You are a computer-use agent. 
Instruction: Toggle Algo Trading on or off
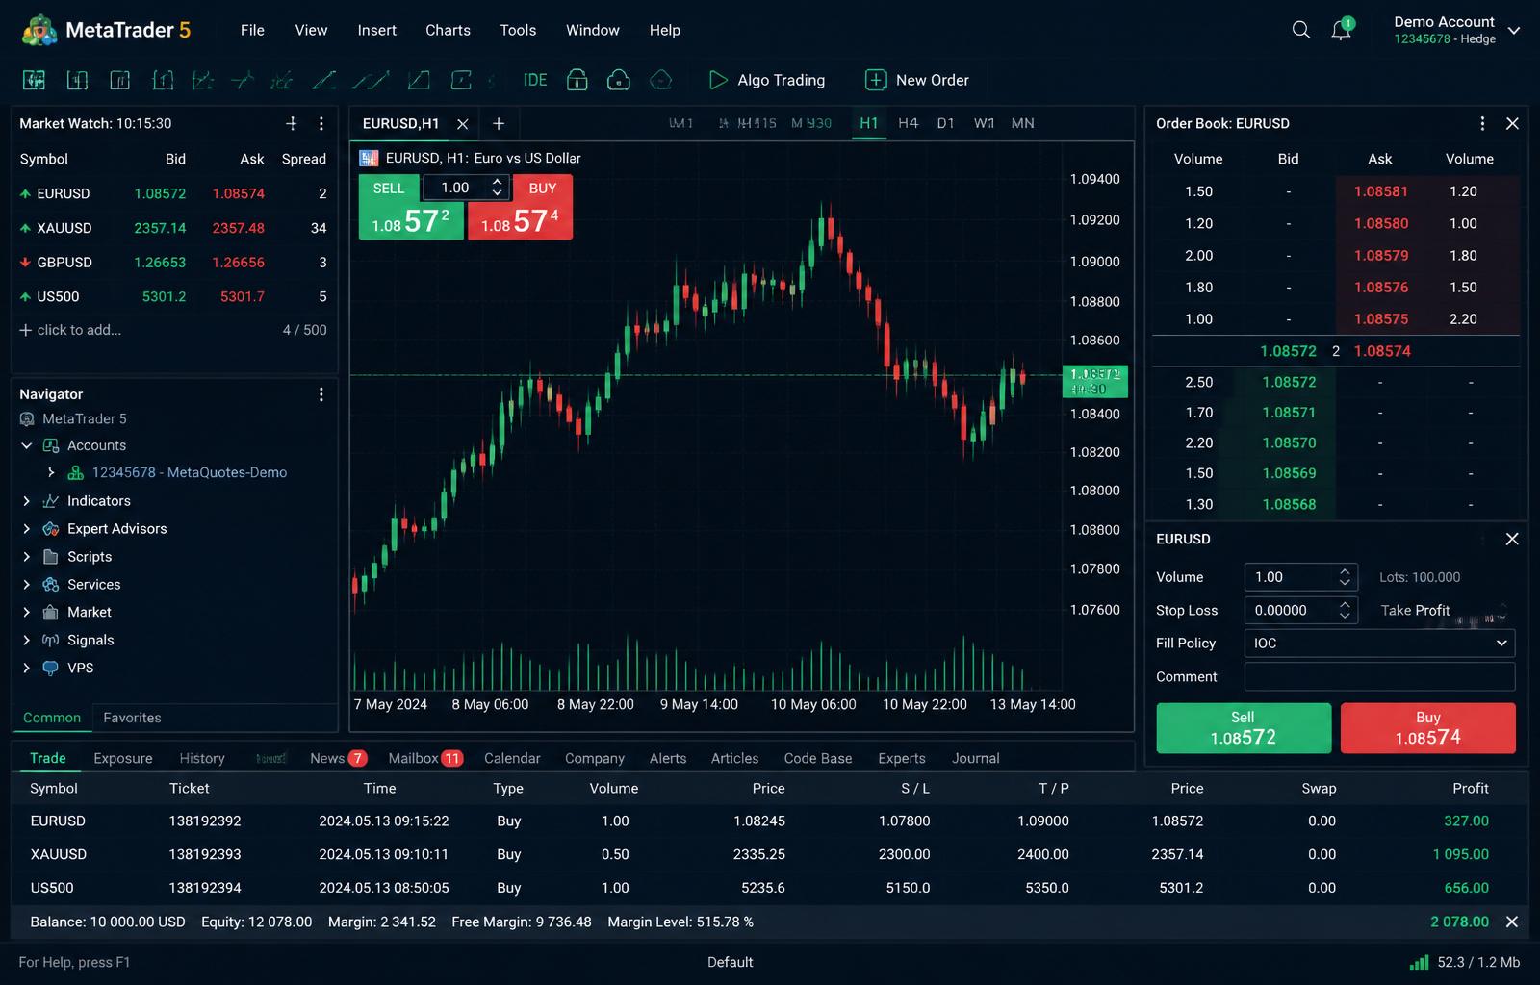(x=767, y=80)
